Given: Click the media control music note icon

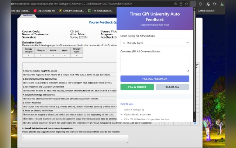Looking at the screenshot, I should tap(208, 4).
